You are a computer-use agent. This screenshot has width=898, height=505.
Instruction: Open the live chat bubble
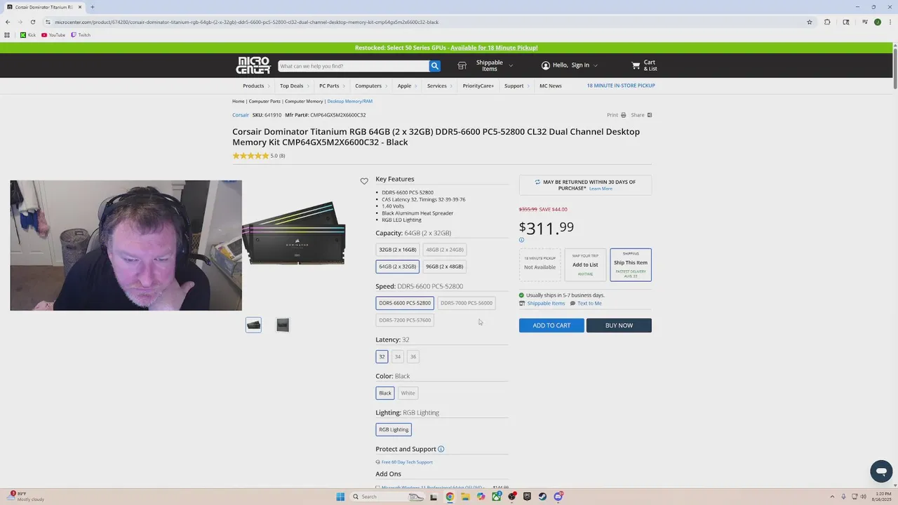coord(881,471)
